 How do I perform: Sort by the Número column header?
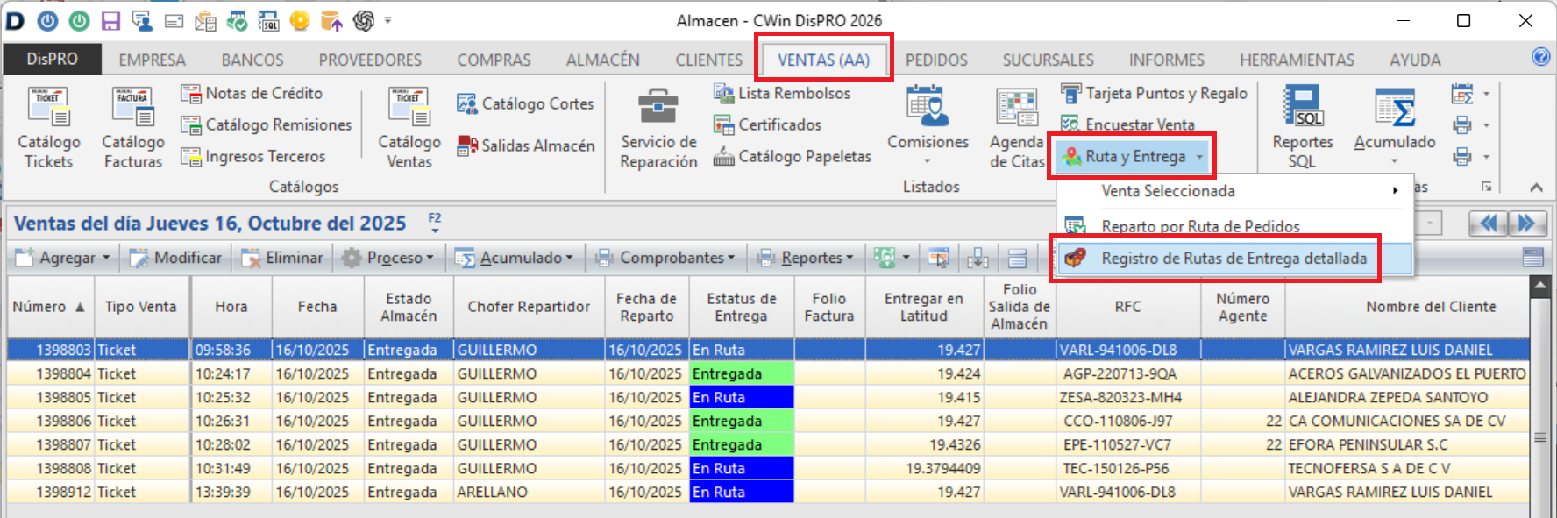tap(50, 307)
